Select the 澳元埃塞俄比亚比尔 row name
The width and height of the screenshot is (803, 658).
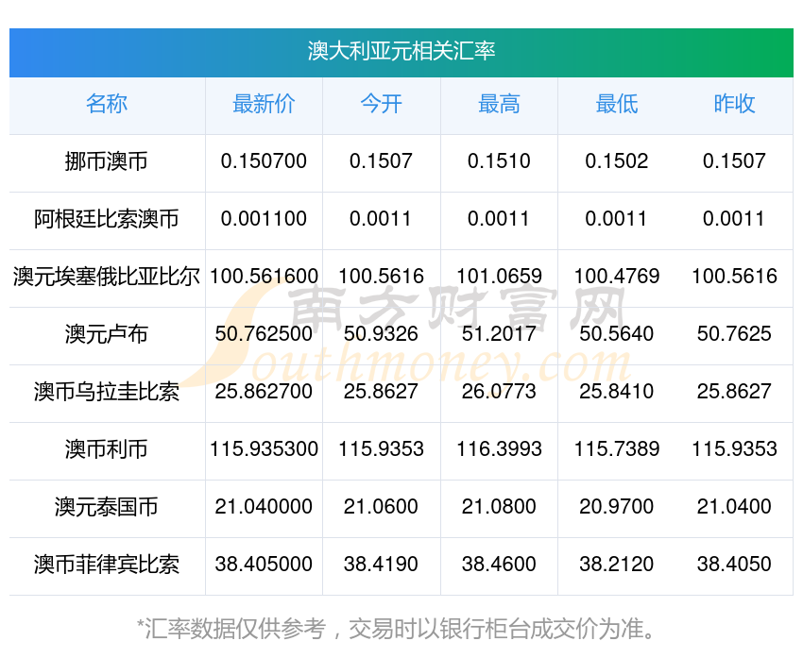click(x=107, y=277)
